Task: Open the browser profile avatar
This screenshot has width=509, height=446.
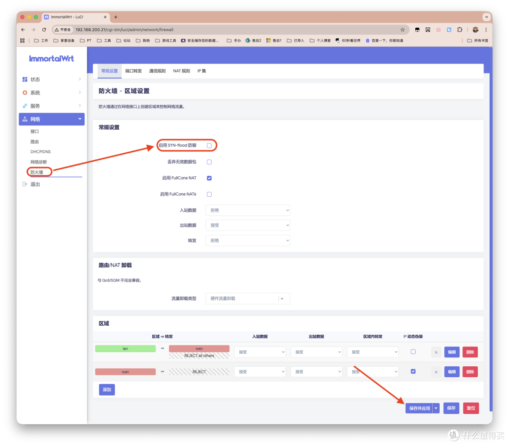Action: tap(475, 30)
